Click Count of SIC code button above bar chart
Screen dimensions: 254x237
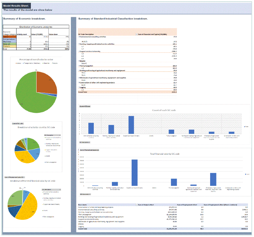tap(85, 106)
